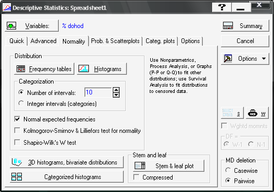Cancel the Descriptive Statistics dialog
The image size is (274, 192).
[245, 41]
